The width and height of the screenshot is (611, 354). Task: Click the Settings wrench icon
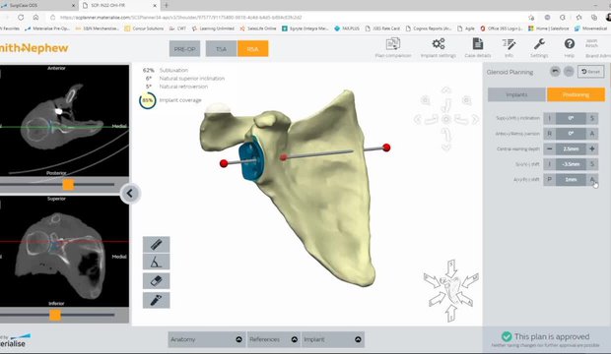(x=539, y=44)
